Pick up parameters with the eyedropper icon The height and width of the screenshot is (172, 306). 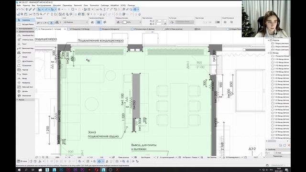(x=30, y=9)
